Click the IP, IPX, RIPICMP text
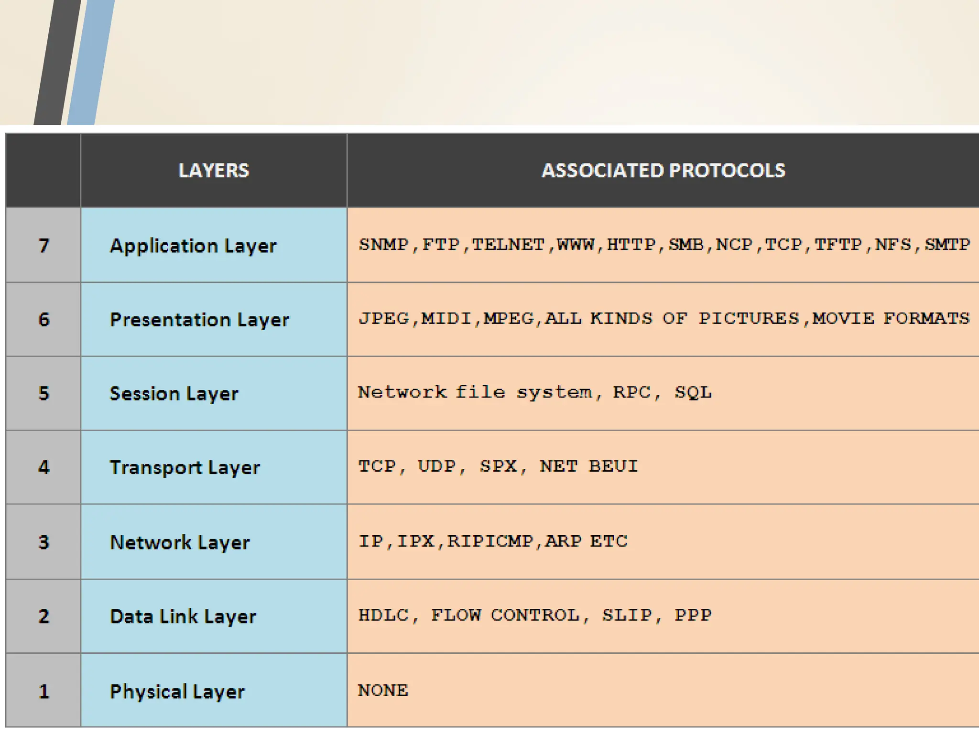Viewport: 979px width, 734px height. (492, 541)
